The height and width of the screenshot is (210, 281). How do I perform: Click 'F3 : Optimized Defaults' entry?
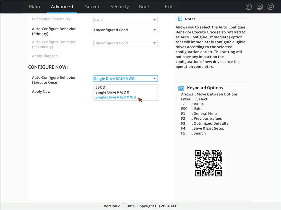click(x=205, y=123)
